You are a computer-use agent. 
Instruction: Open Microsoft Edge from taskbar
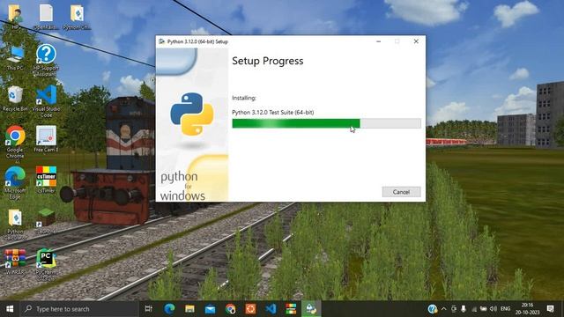coord(169,309)
